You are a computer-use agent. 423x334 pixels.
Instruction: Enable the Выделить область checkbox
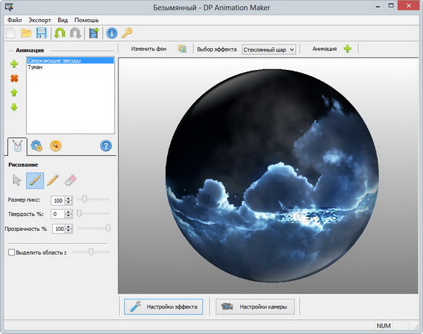point(11,252)
